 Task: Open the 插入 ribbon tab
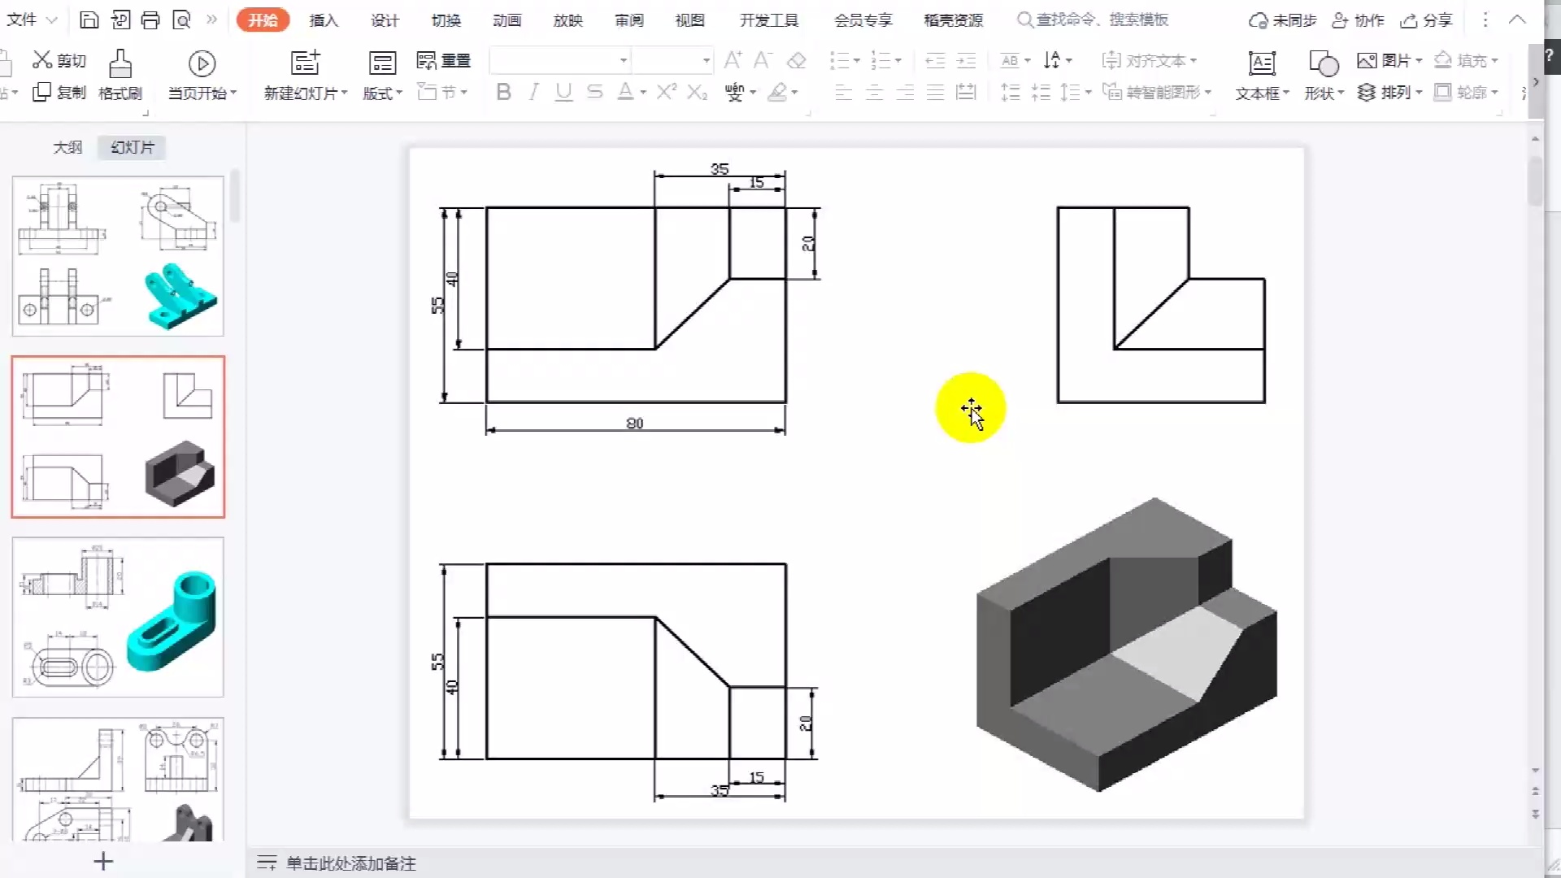pos(324,20)
